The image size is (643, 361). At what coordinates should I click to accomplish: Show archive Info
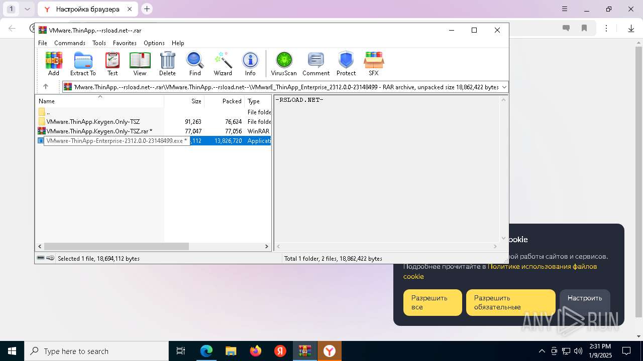pos(250,64)
